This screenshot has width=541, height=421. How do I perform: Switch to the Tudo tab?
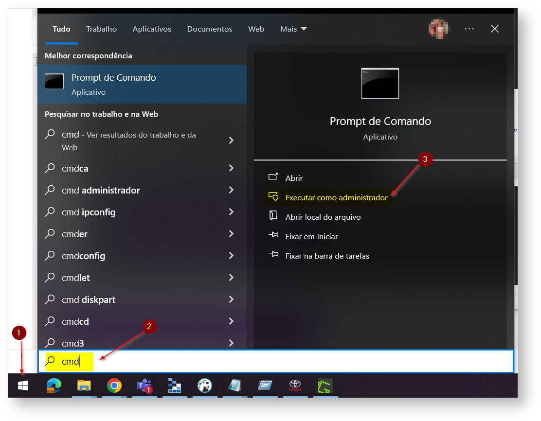pyautogui.click(x=61, y=29)
